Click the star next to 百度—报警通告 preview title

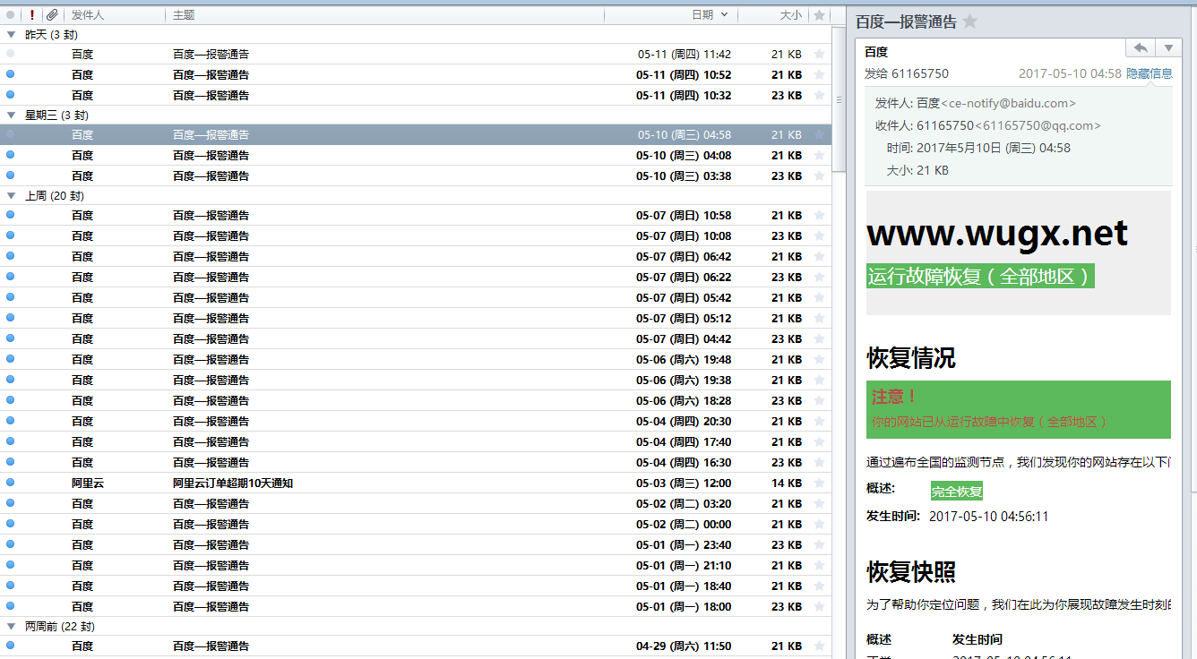coord(970,21)
